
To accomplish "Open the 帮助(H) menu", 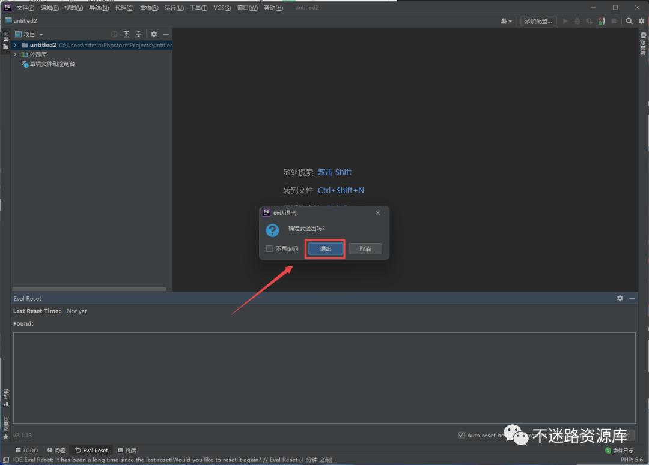I will click(273, 8).
